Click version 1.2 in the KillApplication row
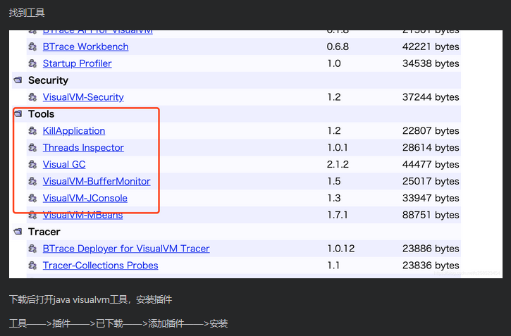 coord(333,131)
